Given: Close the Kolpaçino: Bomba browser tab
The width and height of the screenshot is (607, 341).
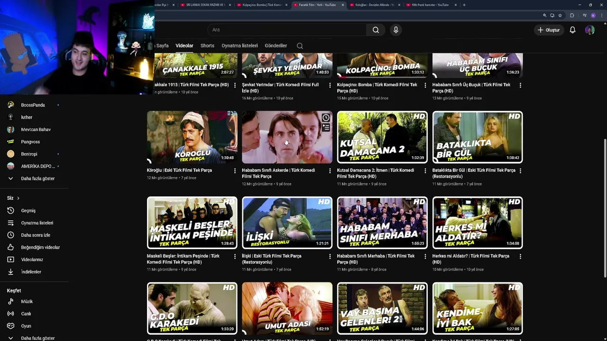Looking at the screenshot, I should coord(286,5).
